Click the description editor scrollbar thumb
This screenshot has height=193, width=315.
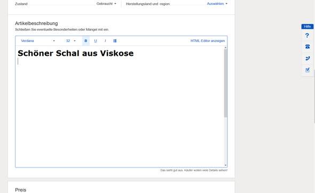225,83
